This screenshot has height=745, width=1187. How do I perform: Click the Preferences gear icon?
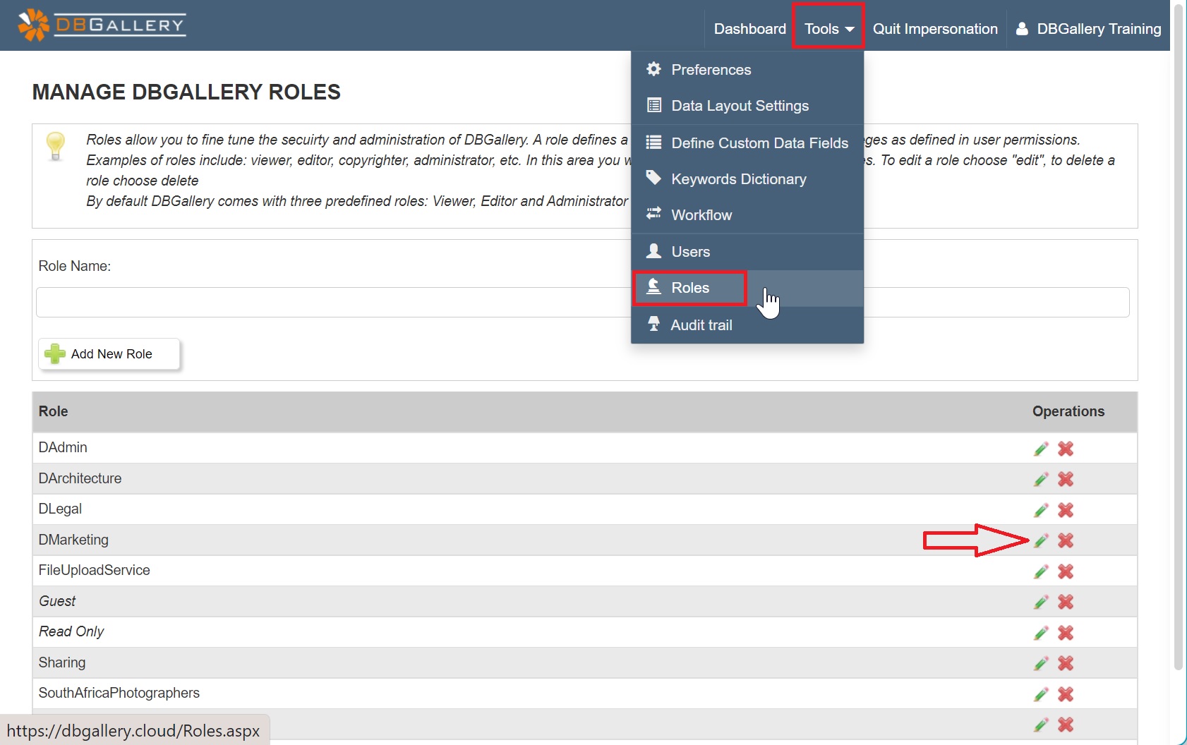(x=654, y=68)
